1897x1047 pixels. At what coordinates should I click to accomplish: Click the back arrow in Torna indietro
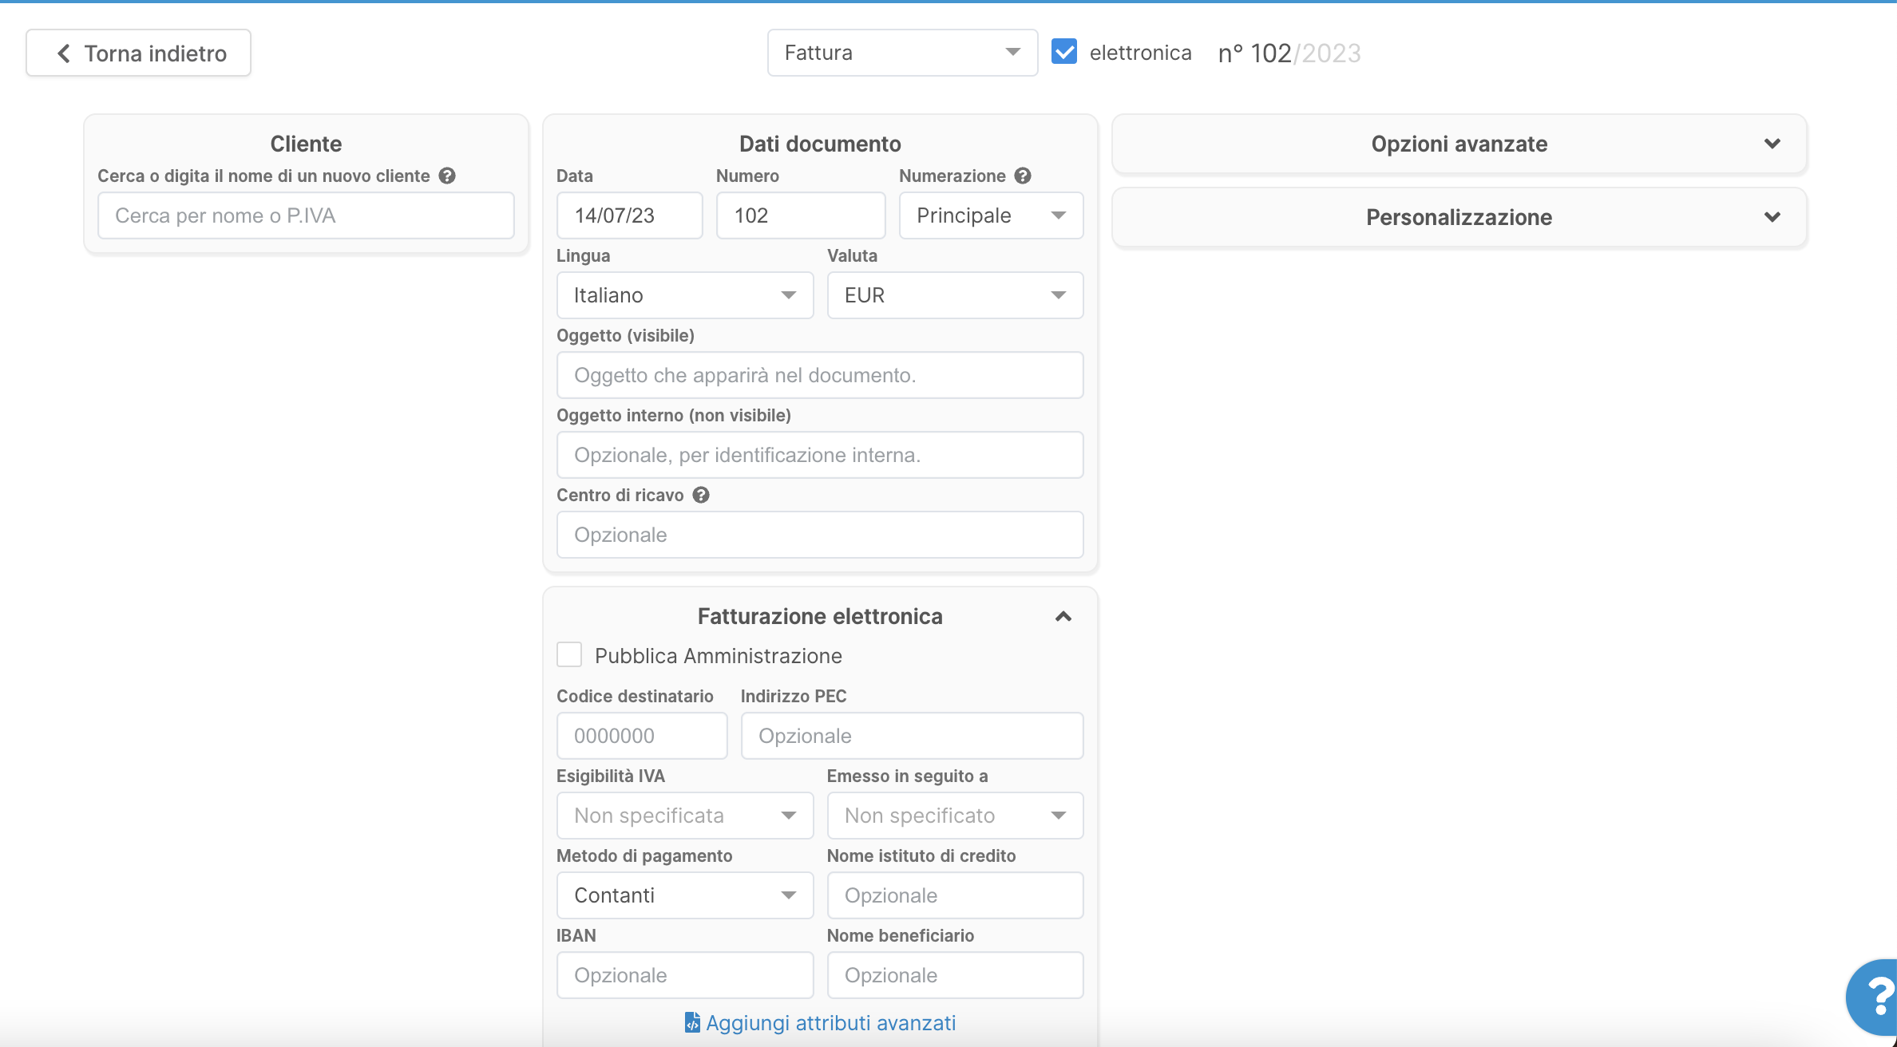(64, 53)
